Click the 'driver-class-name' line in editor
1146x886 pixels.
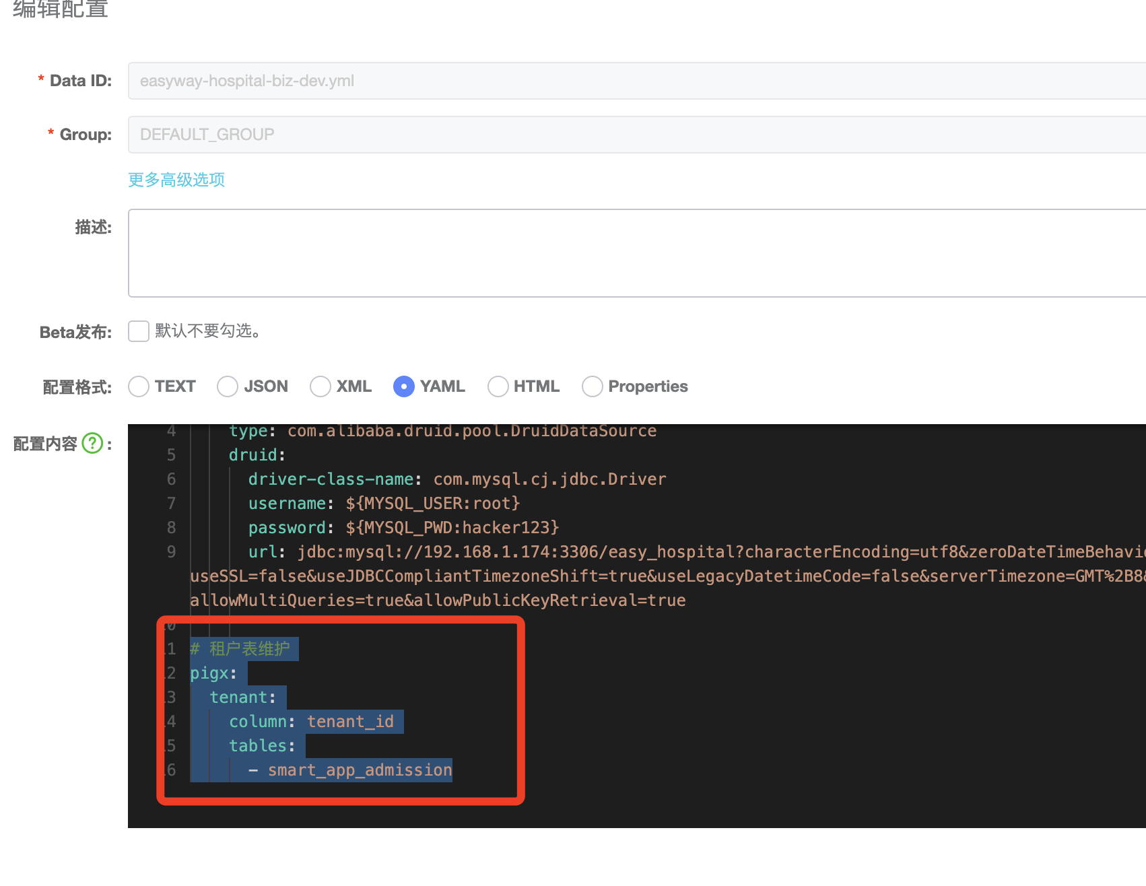457,479
